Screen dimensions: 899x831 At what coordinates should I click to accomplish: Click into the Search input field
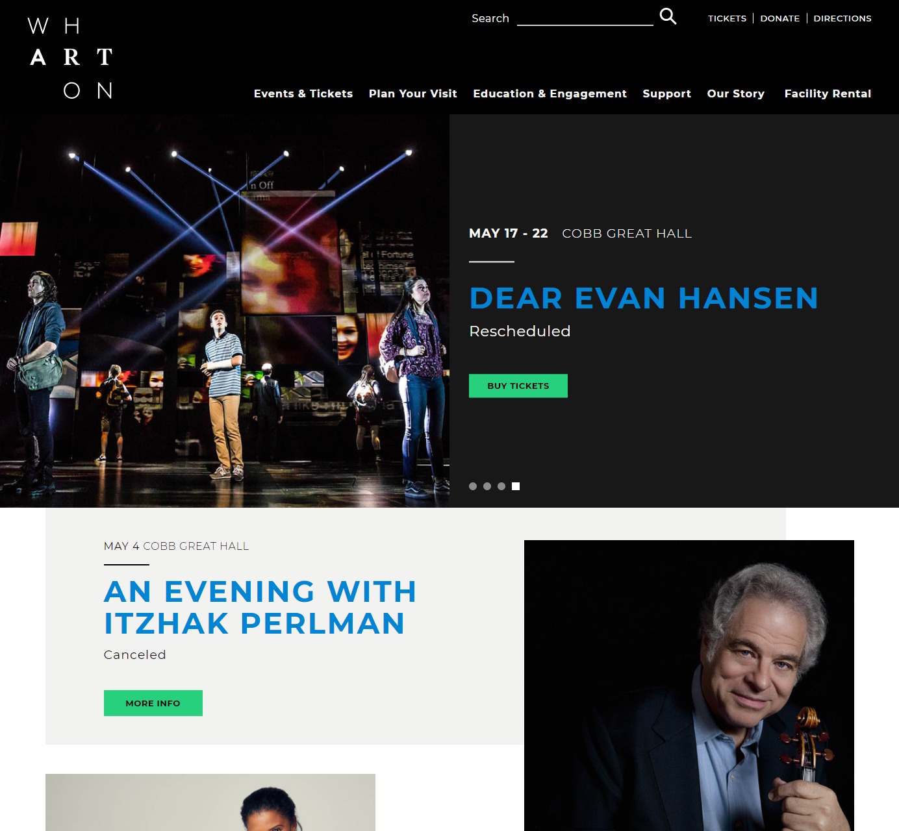585,18
